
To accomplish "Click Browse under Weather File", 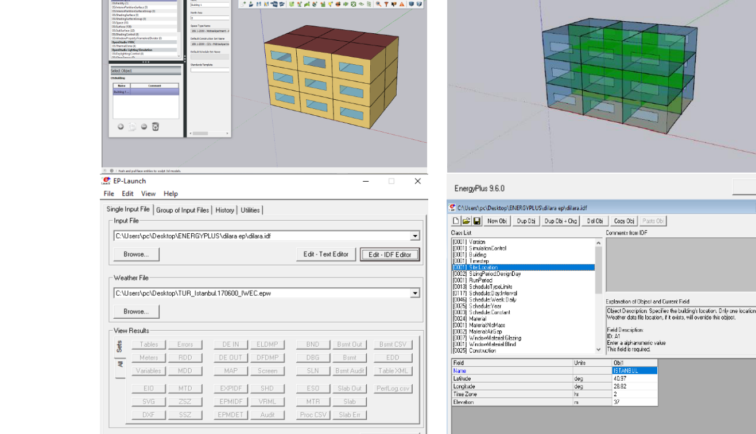I will 136,311.
